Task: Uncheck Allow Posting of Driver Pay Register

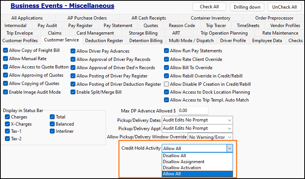Action: [x=73, y=76]
